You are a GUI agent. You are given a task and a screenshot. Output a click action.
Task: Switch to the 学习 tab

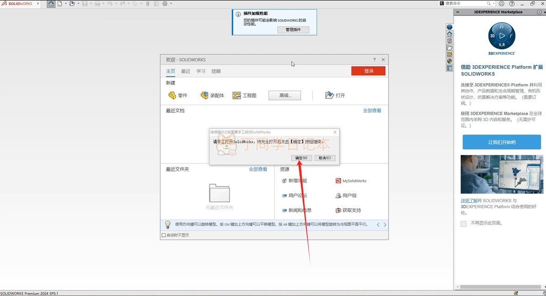point(201,71)
